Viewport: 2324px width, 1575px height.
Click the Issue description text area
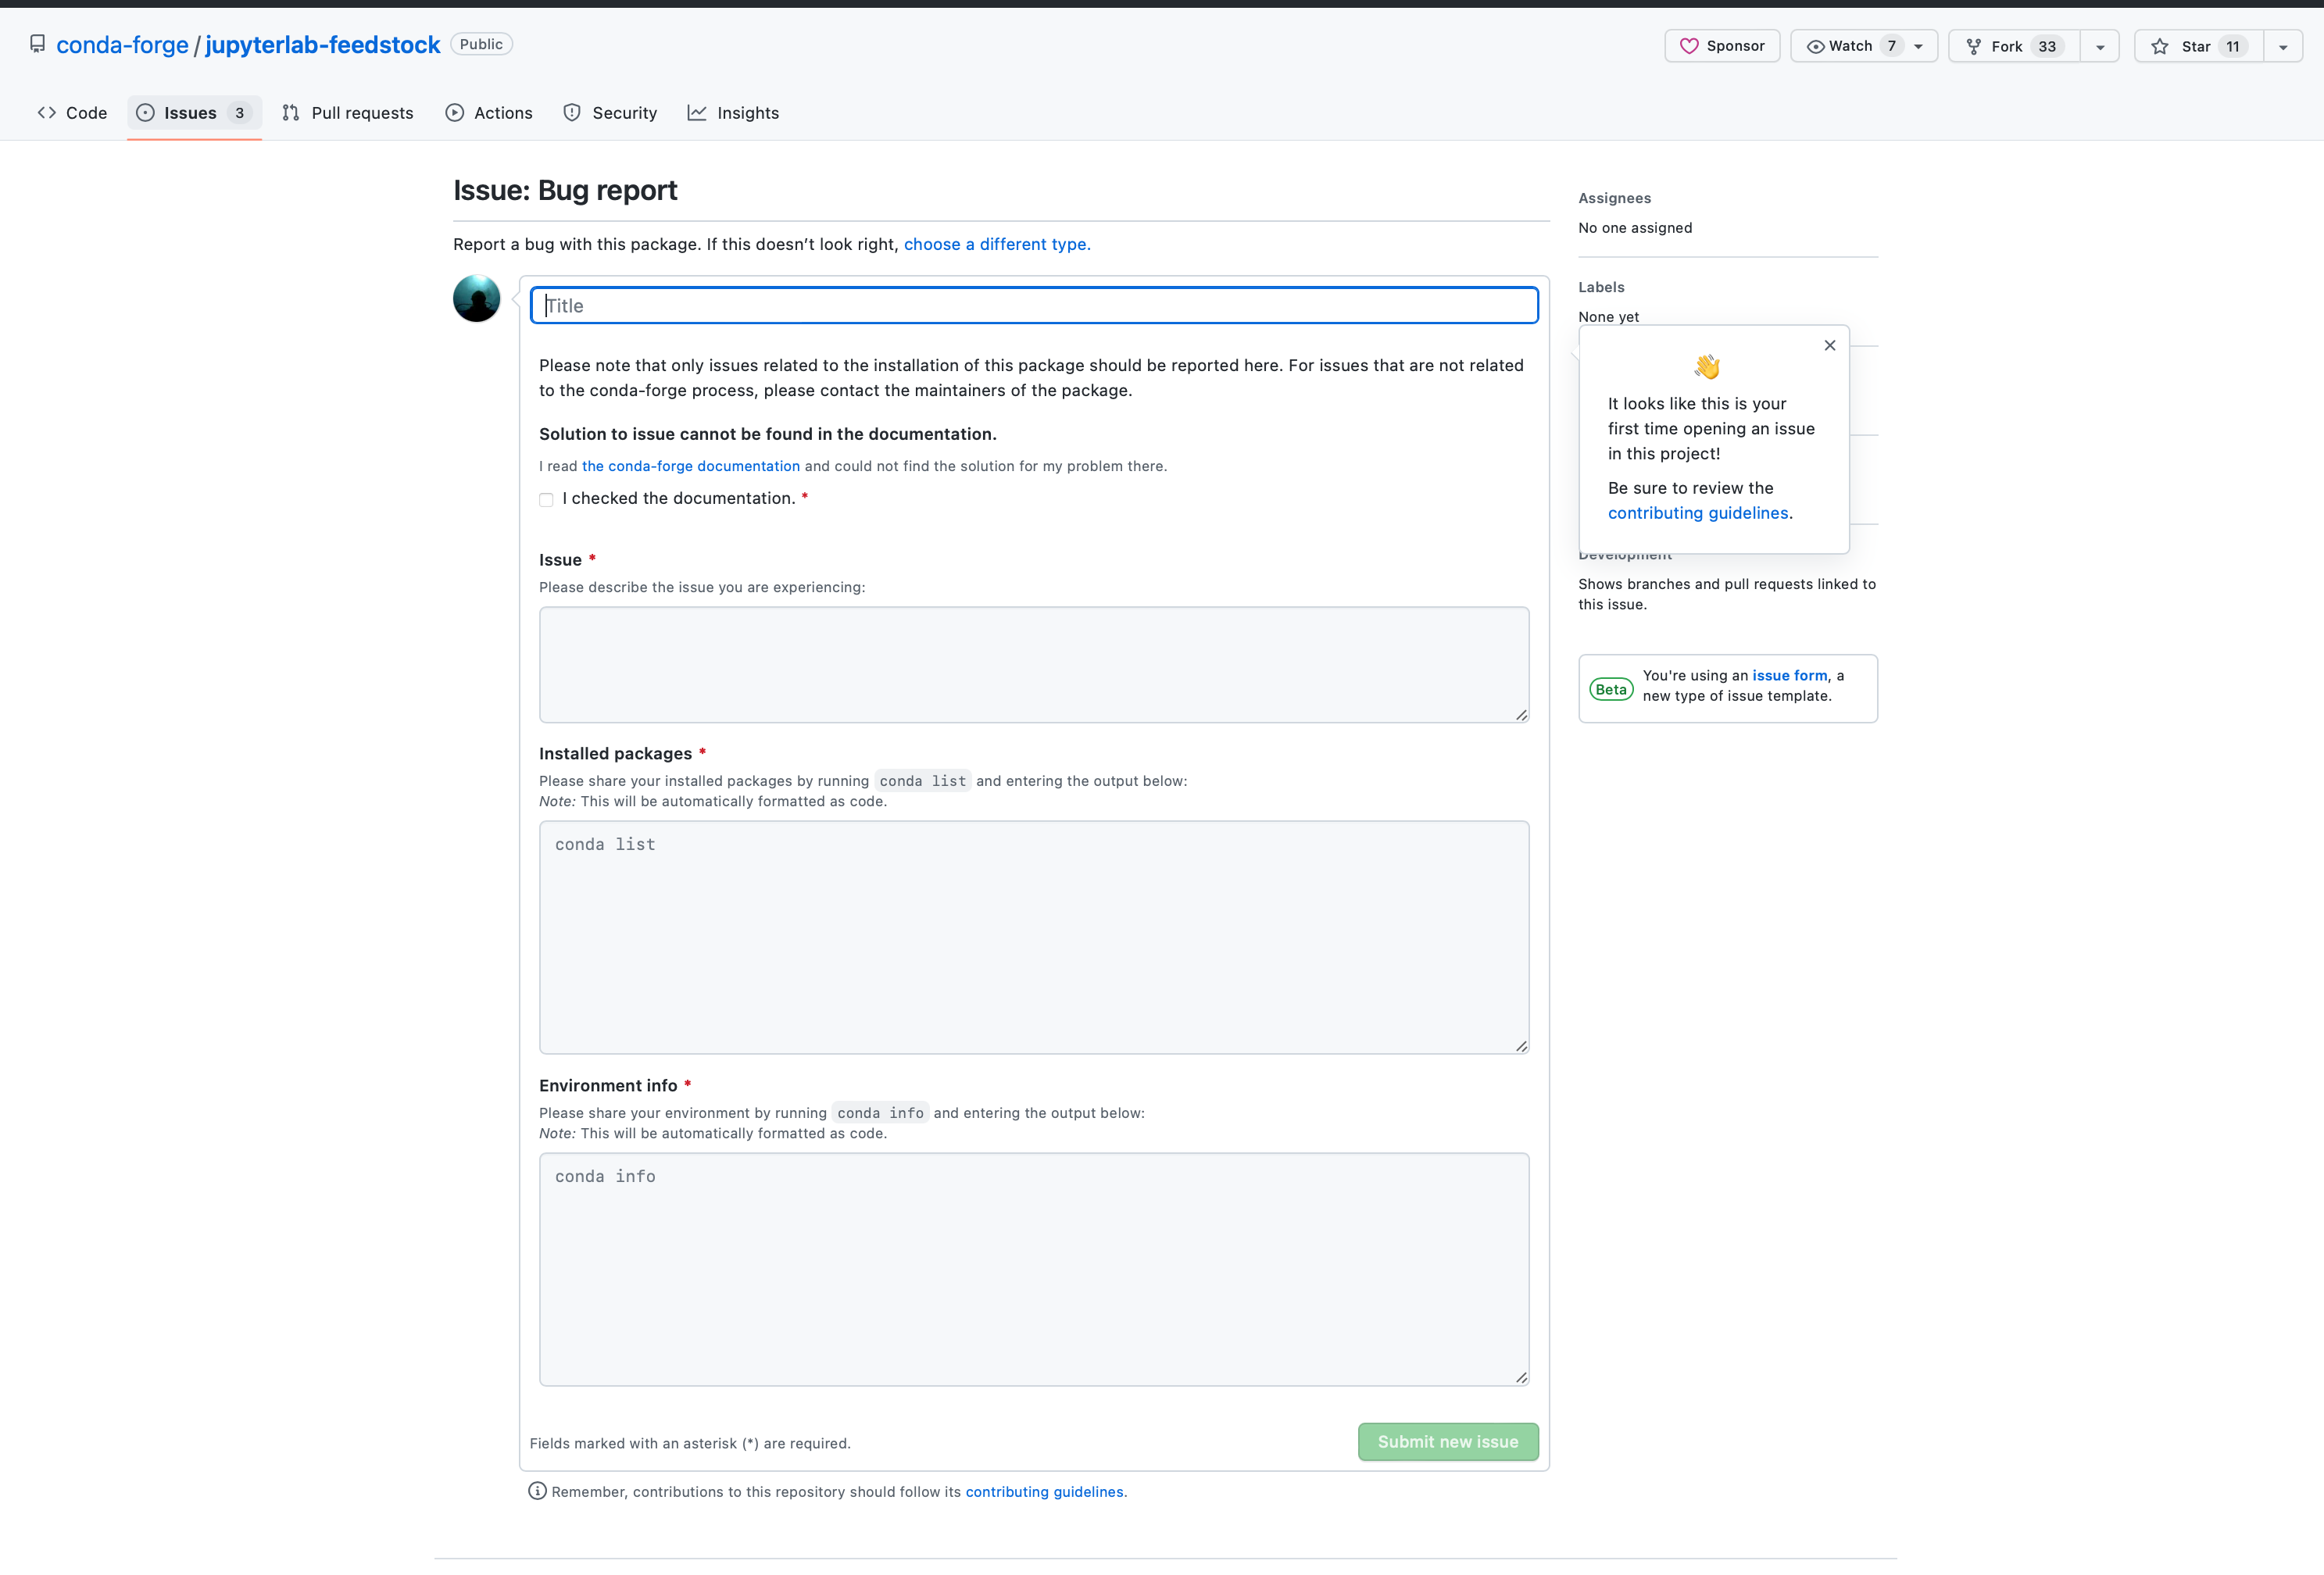pyautogui.click(x=1034, y=664)
